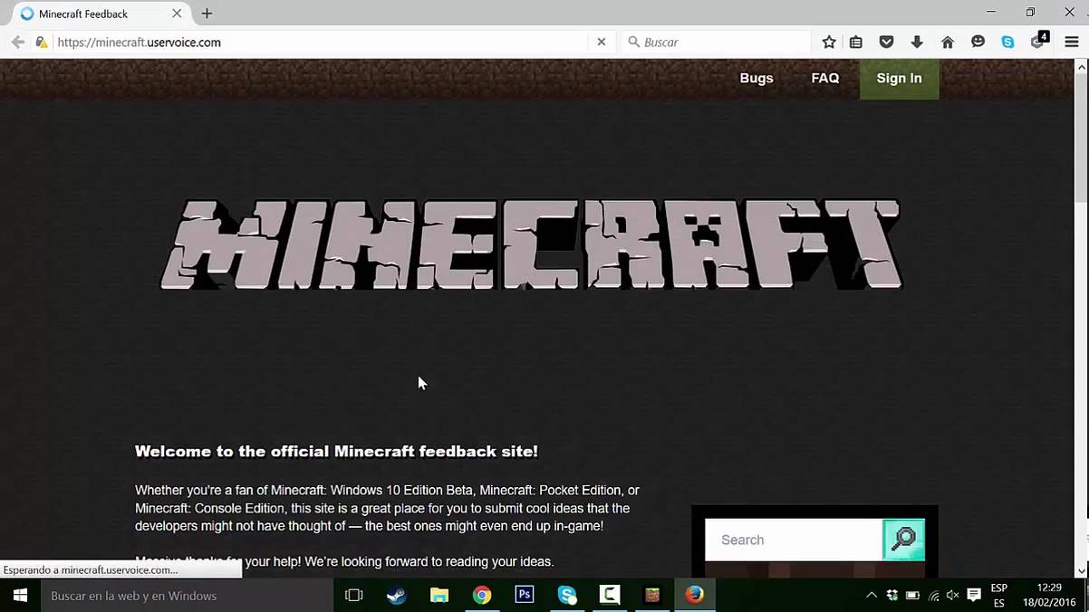Change the ESP keyboard language indicator
This screenshot has height=612, width=1089.
click(x=999, y=595)
